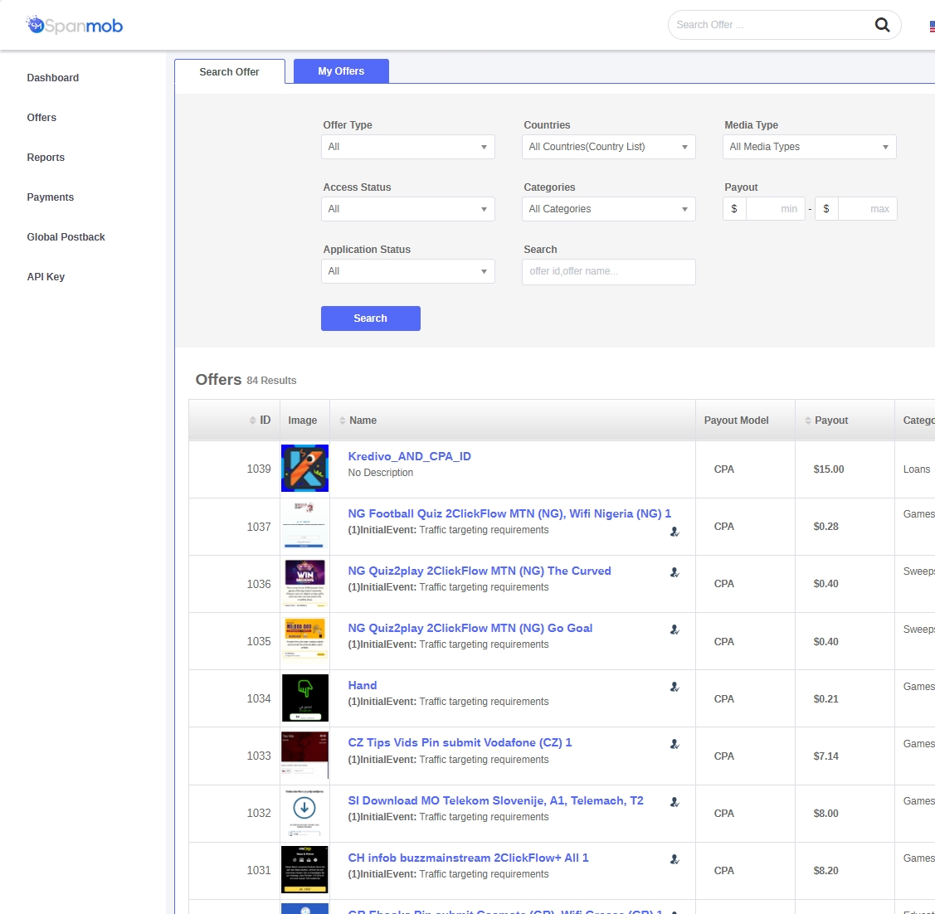
Task: Focus the Payout min field
Action: 775,209
